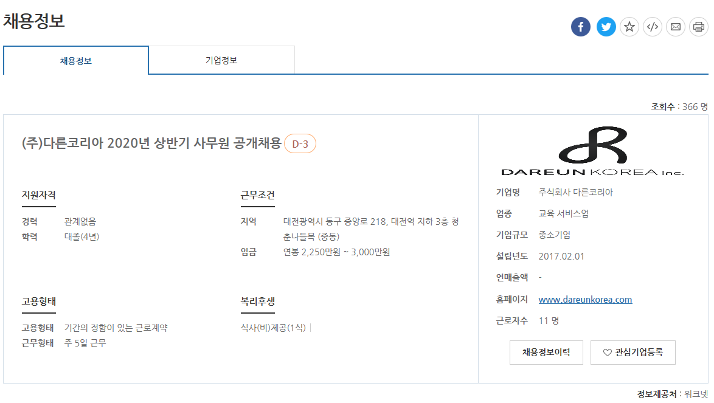Viewport: 714px width, 403px height.
Task: Click the 교육 서비스업 industry value
Action: 564,214
